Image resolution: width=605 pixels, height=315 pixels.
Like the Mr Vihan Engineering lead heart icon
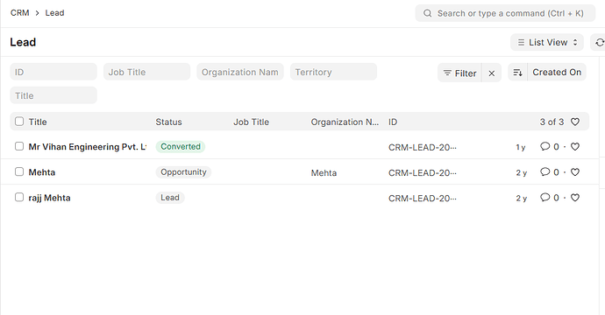tap(575, 147)
